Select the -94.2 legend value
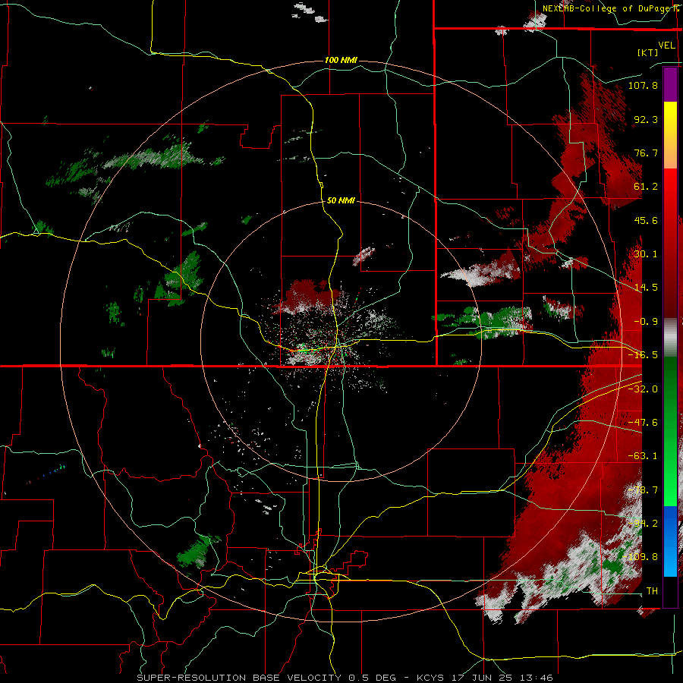This screenshot has height=683, width=683. point(643,523)
